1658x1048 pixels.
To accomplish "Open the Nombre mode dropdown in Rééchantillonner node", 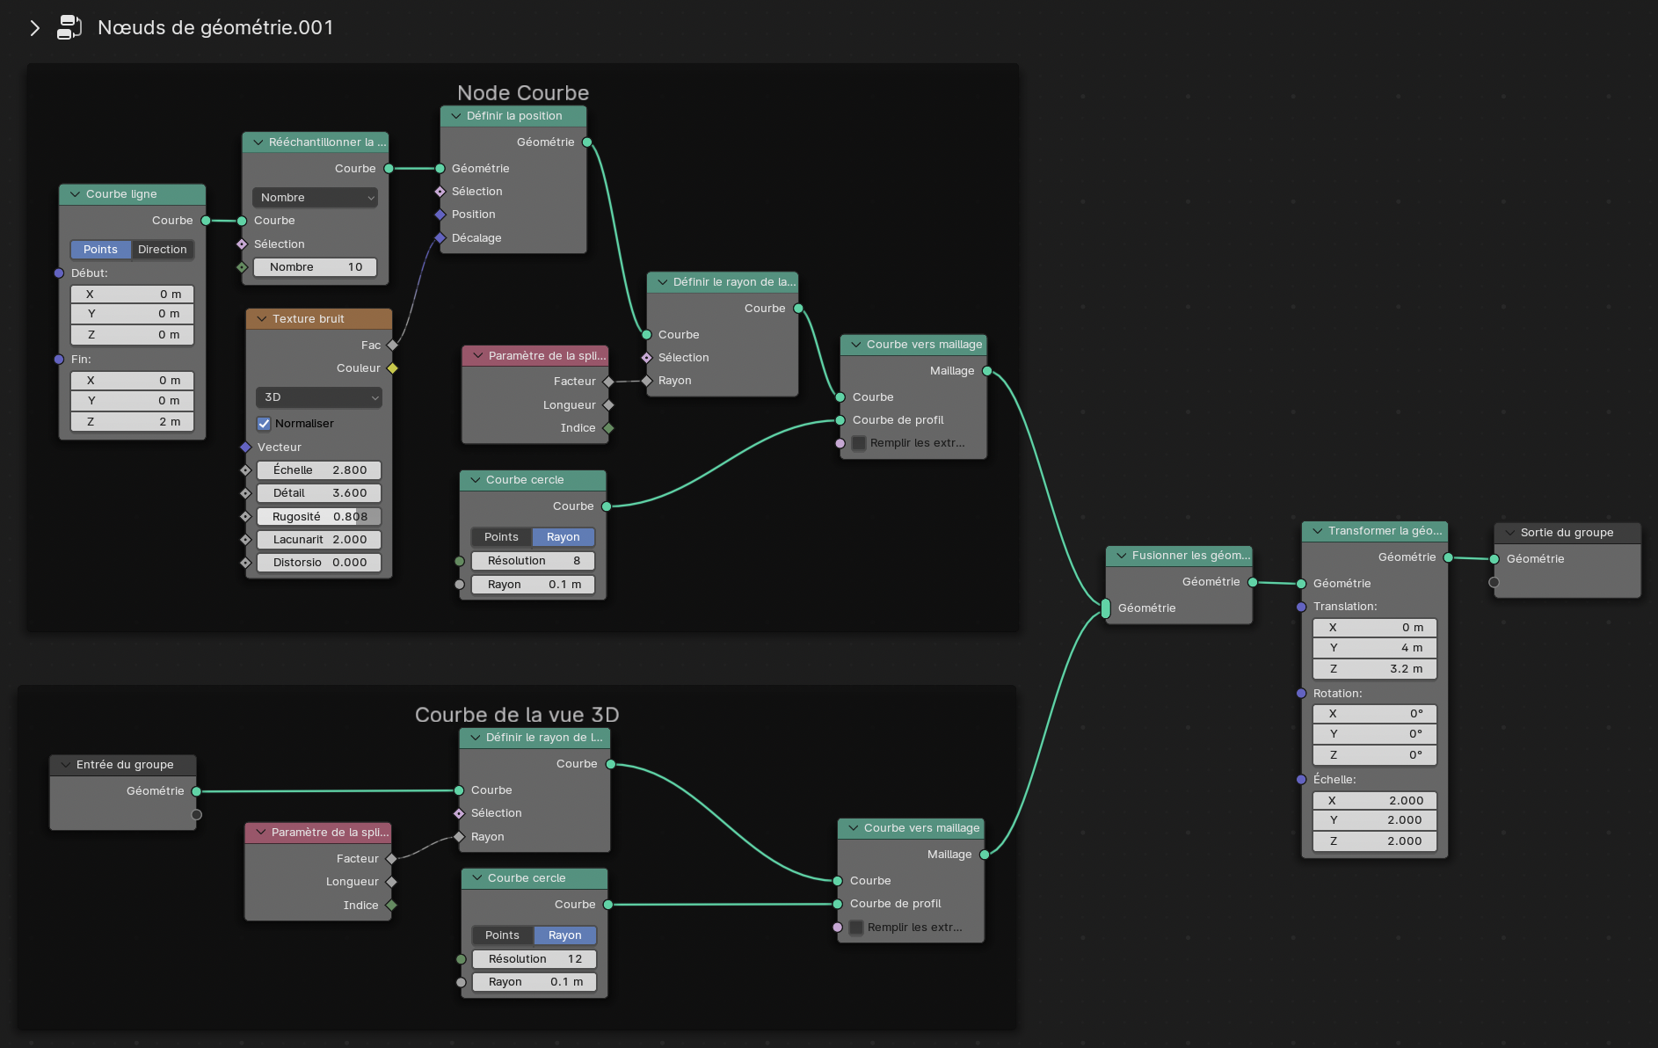I will point(315,198).
